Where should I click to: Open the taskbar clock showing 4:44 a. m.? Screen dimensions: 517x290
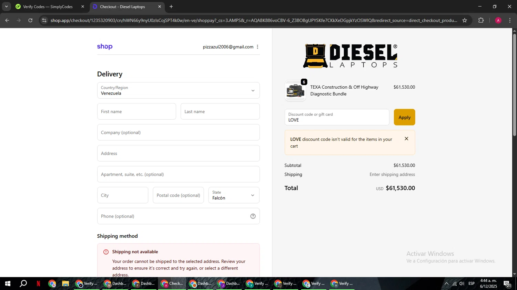(x=488, y=284)
